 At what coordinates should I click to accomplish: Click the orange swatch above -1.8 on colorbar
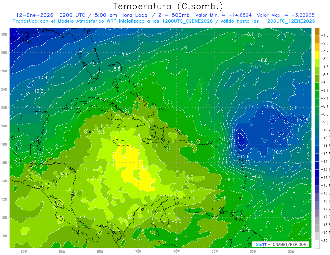[x=317, y=31]
